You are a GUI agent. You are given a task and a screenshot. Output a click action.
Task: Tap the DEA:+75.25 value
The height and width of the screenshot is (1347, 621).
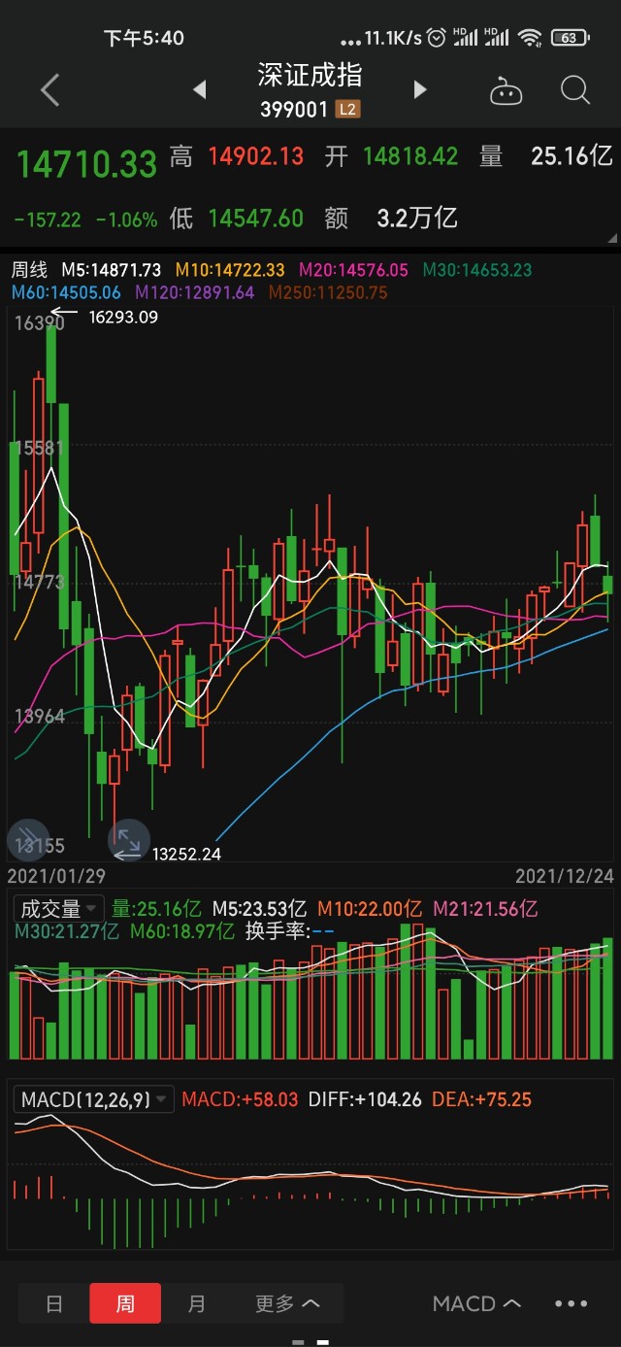click(x=481, y=1099)
